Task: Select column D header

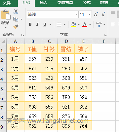Action: pos(66,41)
